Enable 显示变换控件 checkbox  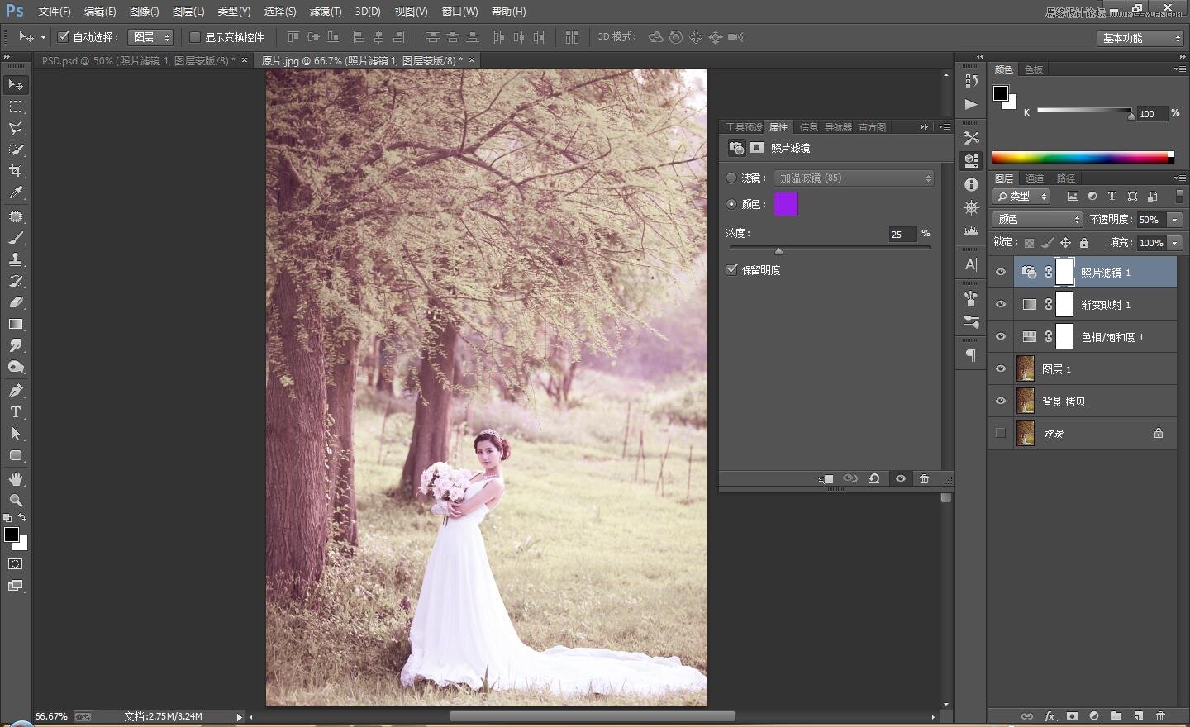195,37
